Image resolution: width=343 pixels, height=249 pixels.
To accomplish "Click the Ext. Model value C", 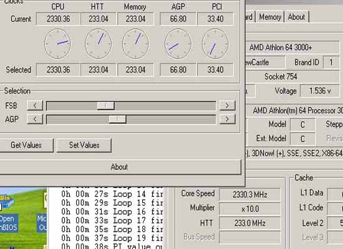I will (302, 139).
